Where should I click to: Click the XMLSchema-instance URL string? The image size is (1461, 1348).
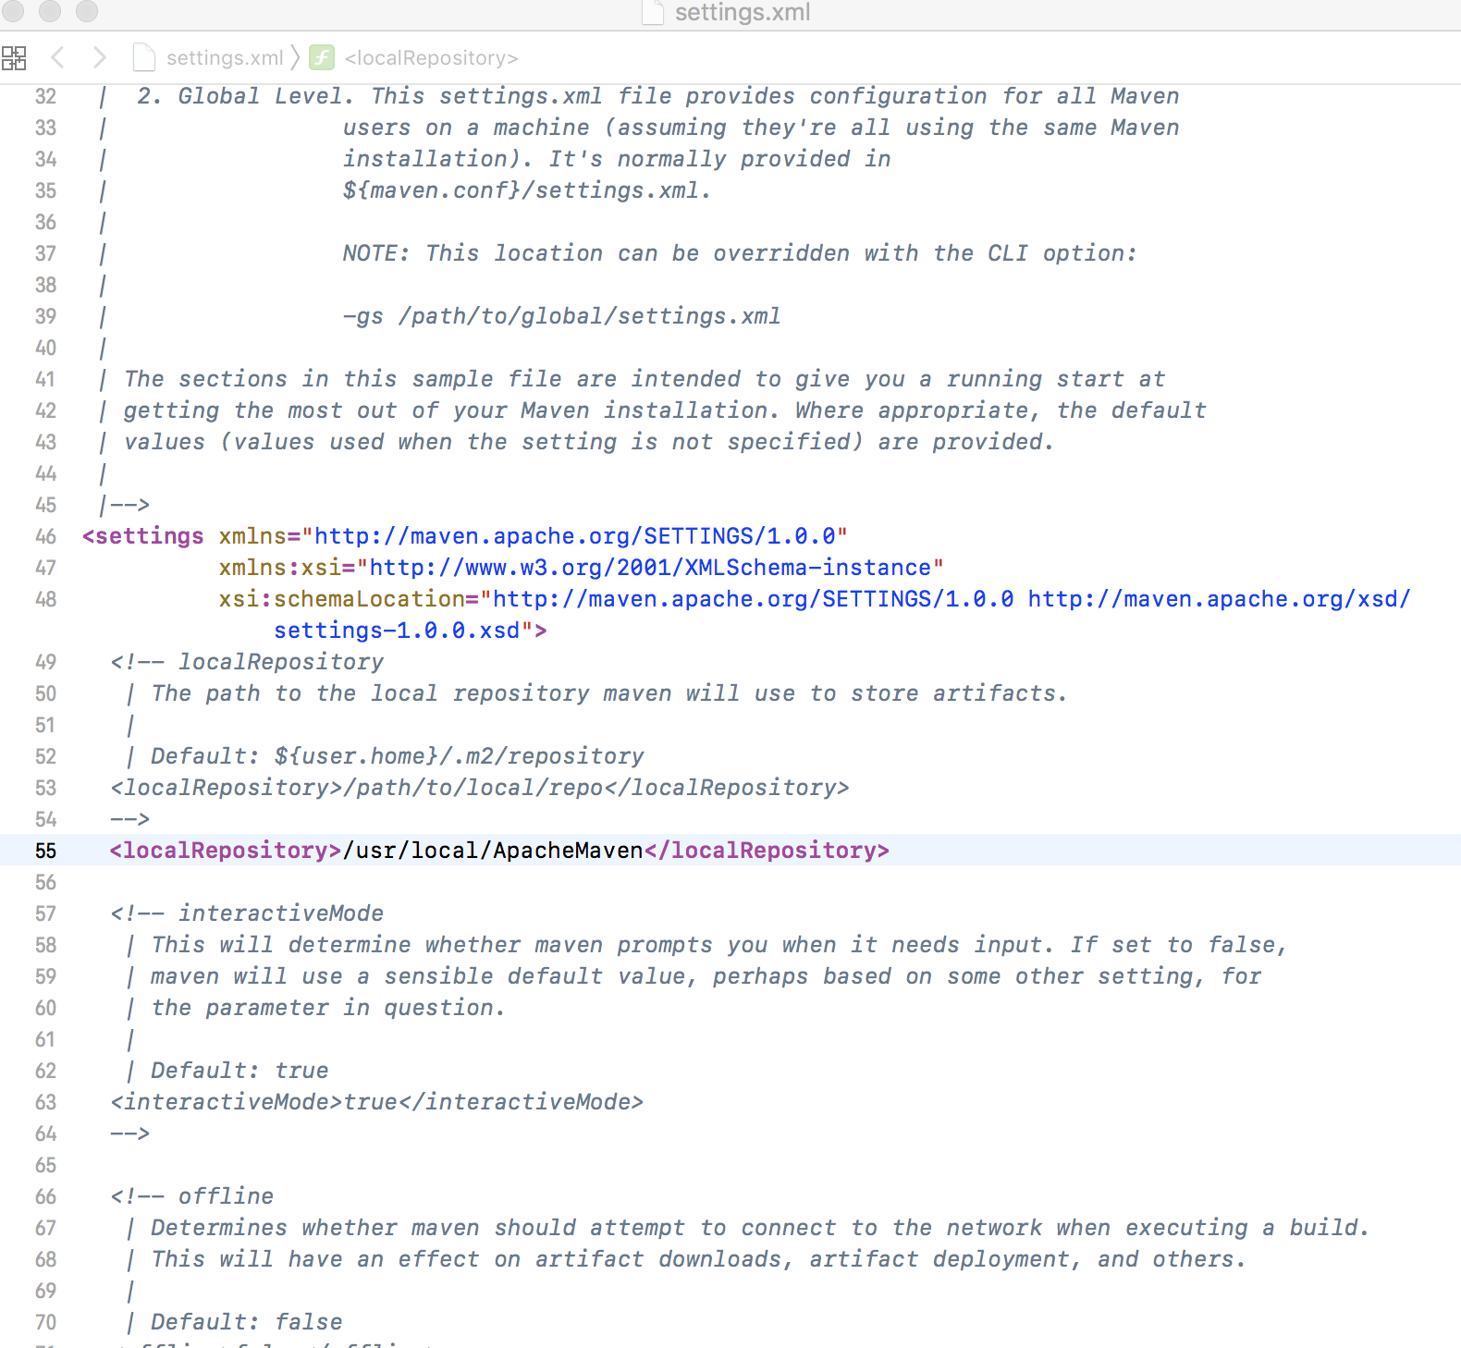[650, 568]
